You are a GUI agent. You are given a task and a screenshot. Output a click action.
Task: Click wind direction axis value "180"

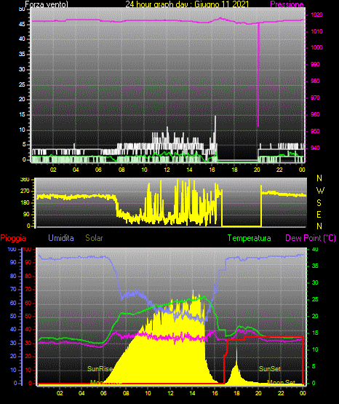(25, 203)
